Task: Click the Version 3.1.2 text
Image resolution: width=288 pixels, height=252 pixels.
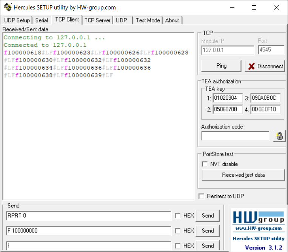Action: [x=263, y=247]
